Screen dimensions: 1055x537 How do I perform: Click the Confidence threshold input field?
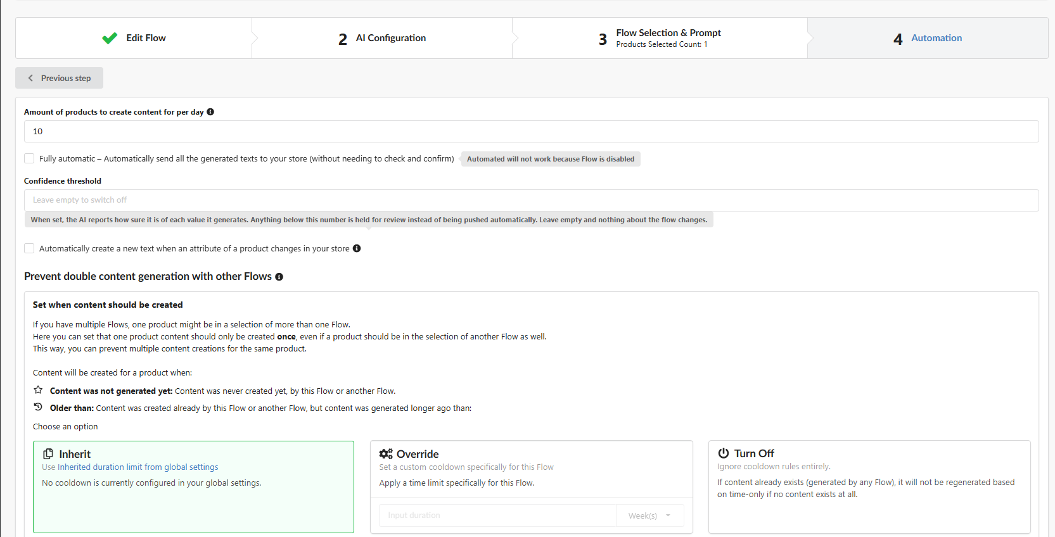(531, 200)
